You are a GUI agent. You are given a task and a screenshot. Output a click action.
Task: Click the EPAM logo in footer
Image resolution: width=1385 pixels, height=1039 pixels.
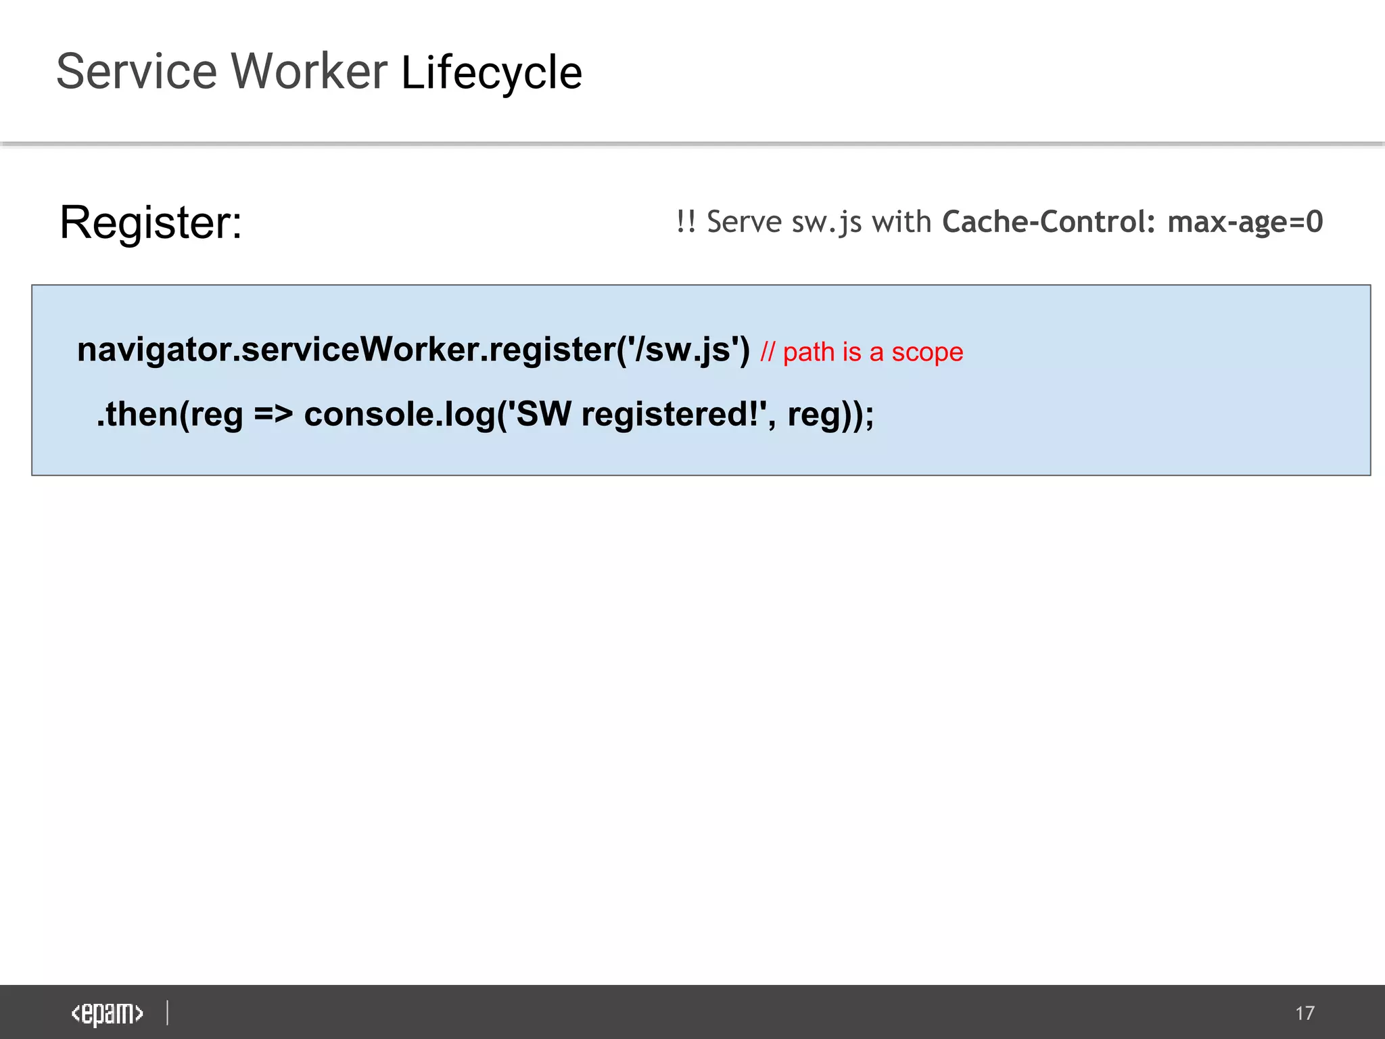108,1013
